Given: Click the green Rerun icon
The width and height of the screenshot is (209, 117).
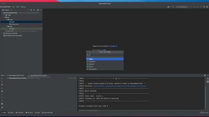Looking at the screenshot, I should [x=2, y=79].
